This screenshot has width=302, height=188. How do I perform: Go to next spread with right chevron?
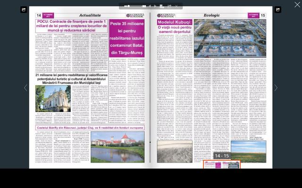pyautogui.click(x=276, y=88)
